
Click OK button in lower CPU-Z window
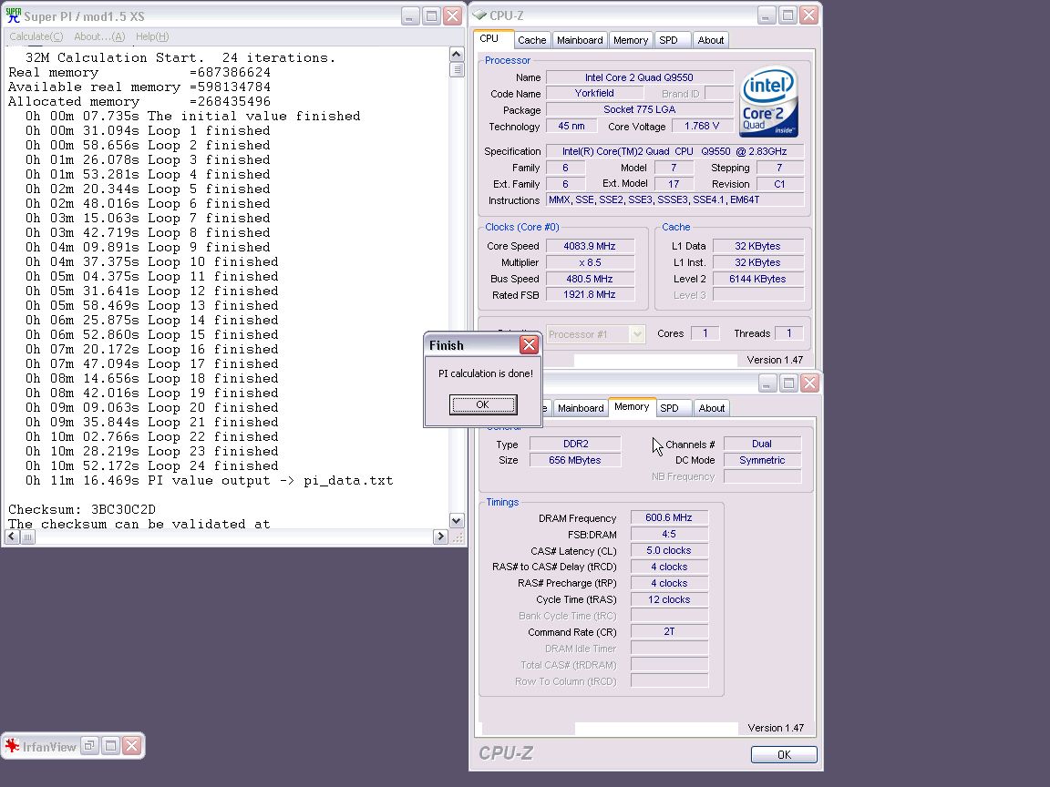coord(784,754)
